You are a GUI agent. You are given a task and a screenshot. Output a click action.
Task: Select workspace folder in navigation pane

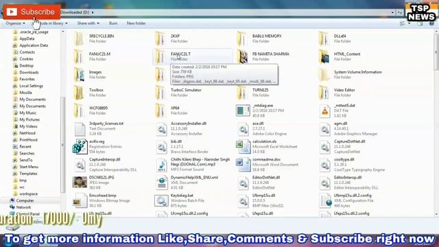coord(28,193)
